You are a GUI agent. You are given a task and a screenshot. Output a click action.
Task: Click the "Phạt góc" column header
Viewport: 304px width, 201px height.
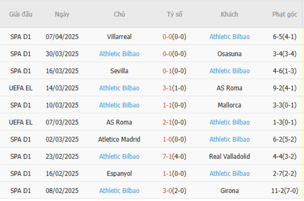pyautogui.click(x=284, y=14)
